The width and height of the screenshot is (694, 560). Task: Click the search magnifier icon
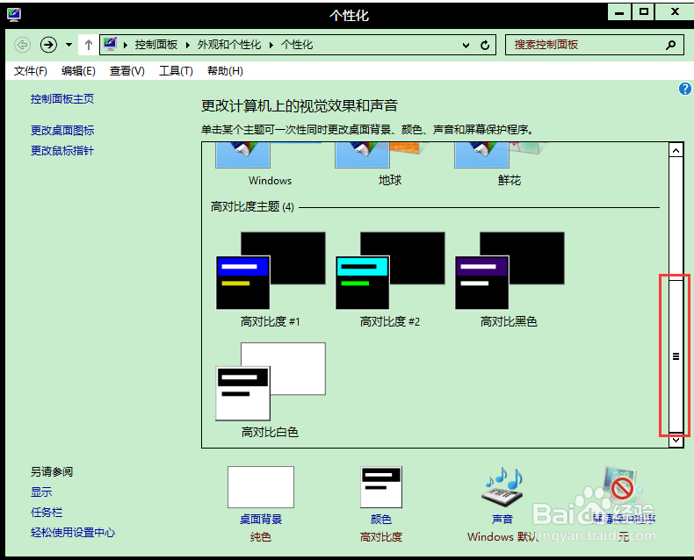pos(670,45)
